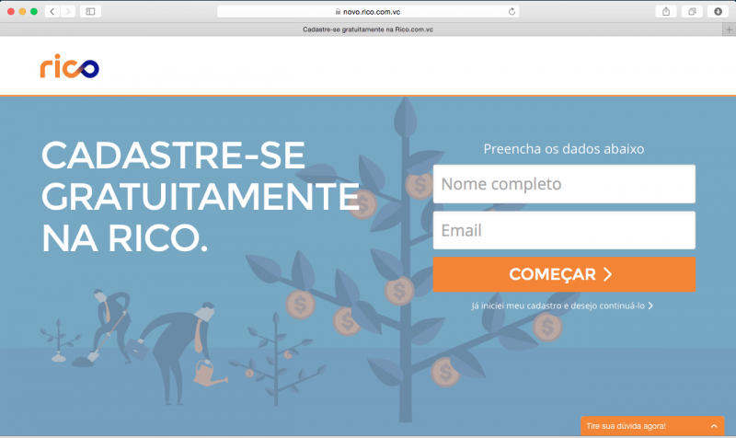Open the Downloads icon in the toolbar

coord(718,11)
